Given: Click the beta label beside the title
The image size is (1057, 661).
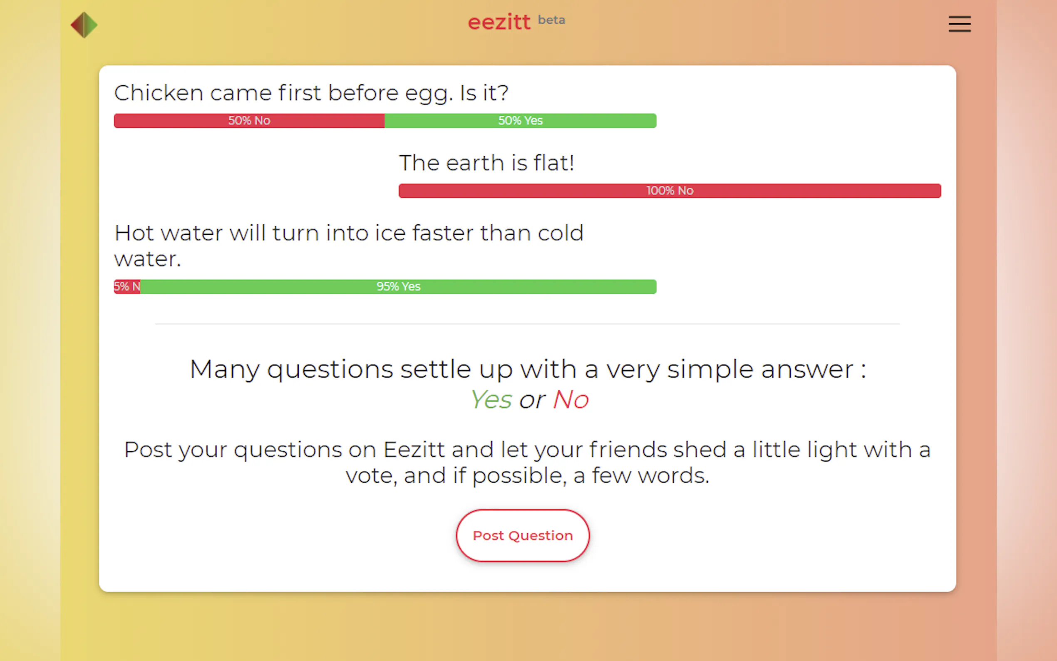Looking at the screenshot, I should 551,20.
